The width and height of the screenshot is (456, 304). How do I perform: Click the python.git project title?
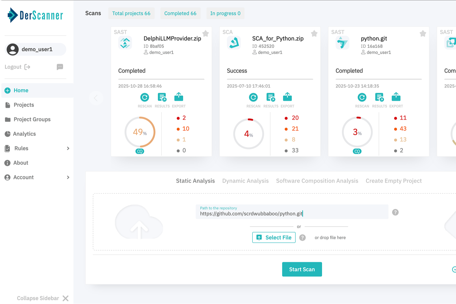click(x=374, y=39)
